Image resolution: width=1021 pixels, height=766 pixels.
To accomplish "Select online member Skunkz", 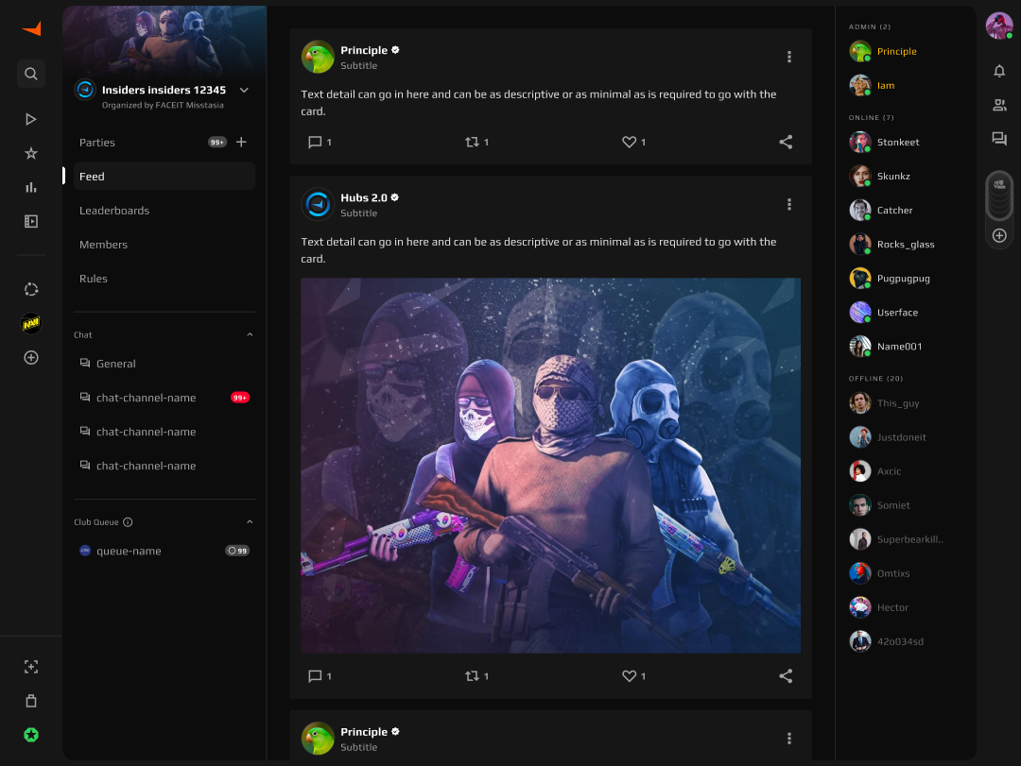I will pos(880,177).
